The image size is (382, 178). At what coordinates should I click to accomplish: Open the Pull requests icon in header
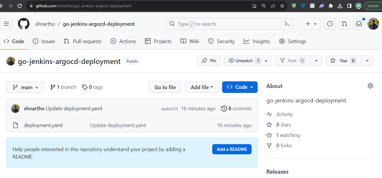click(344, 24)
